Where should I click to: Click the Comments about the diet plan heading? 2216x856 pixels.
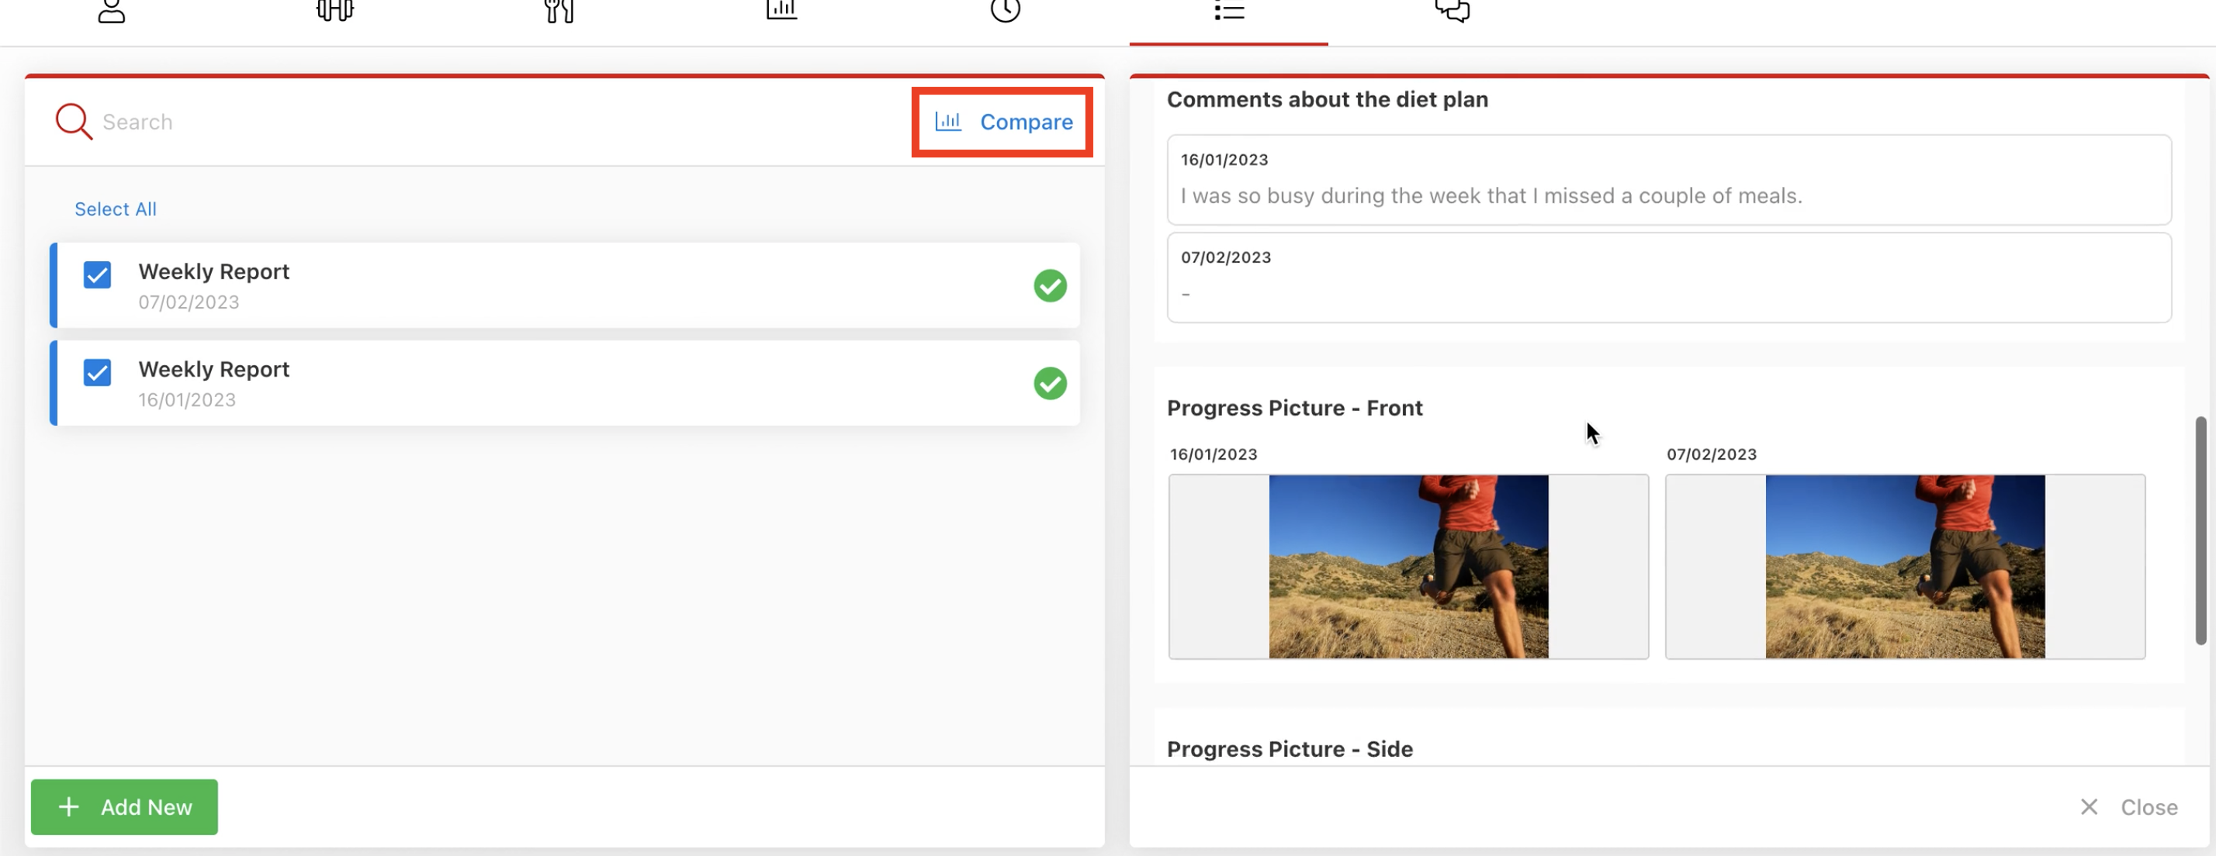pos(1328,100)
